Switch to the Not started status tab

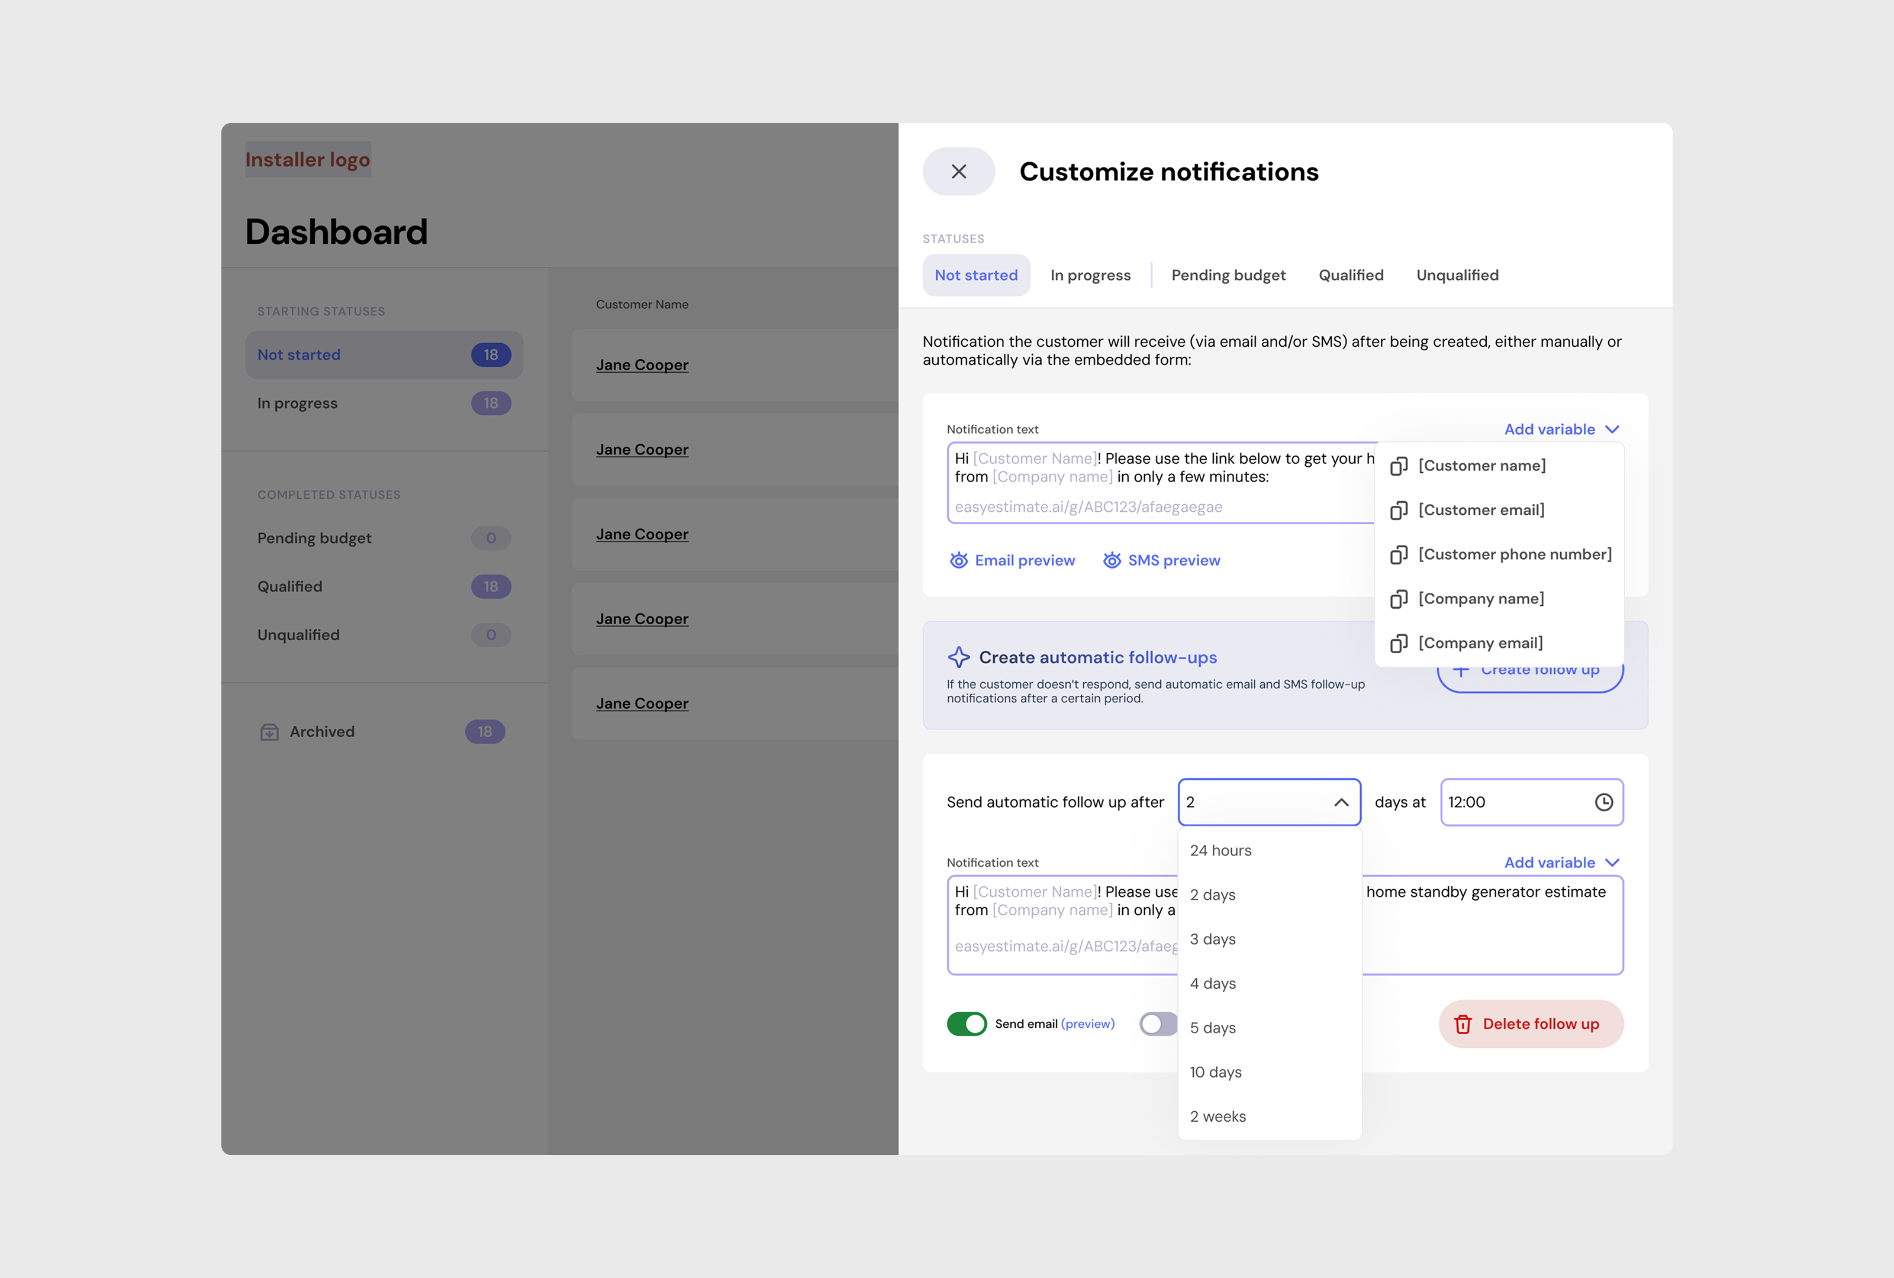pos(975,275)
